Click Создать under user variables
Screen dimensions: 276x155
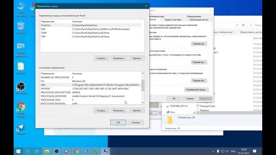[x=102, y=58]
